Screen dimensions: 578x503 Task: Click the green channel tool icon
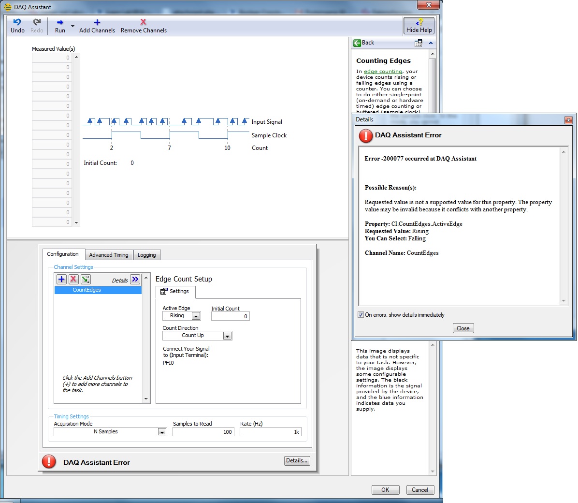point(86,280)
